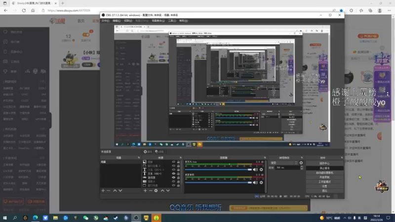Decrease transition duration with the down arrow

pyautogui.click(x=302, y=169)
